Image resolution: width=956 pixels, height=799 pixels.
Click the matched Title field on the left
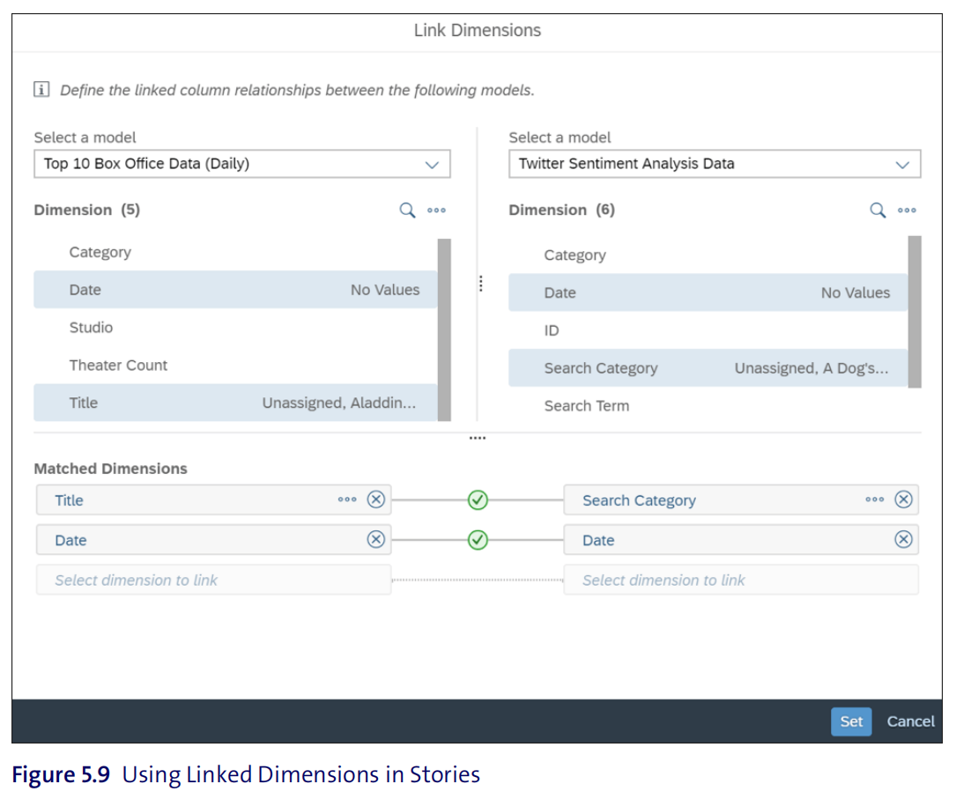(213, 499)
